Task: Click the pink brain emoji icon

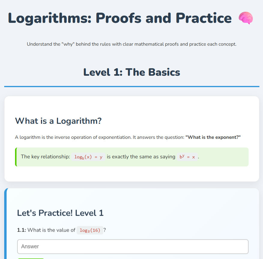Action: tap(246, 18)
